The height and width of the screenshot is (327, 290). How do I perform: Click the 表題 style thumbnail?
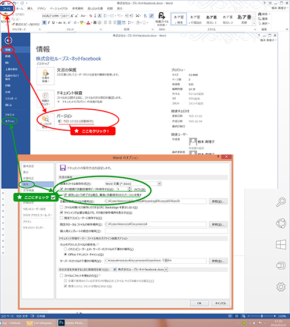(x=244, y=19)
